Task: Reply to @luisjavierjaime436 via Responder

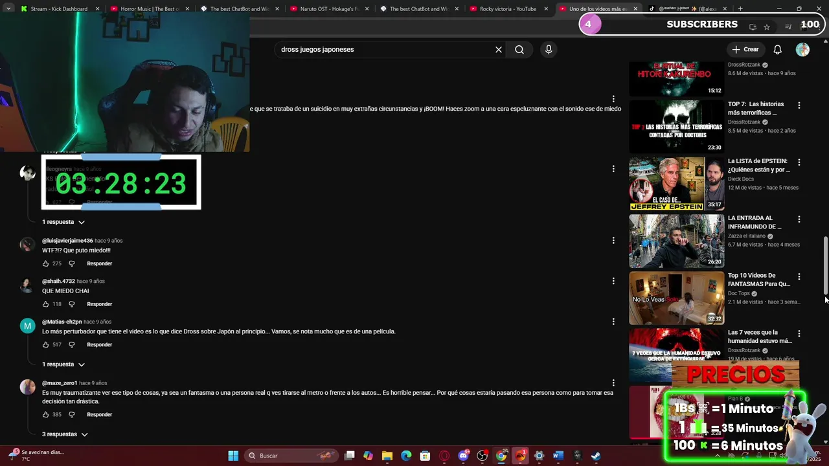Action: [100, 263]
